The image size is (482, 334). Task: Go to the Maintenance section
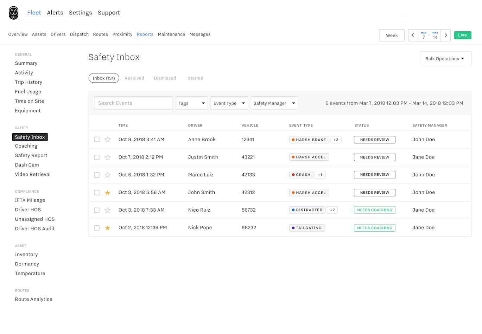(x=171, y=34)
